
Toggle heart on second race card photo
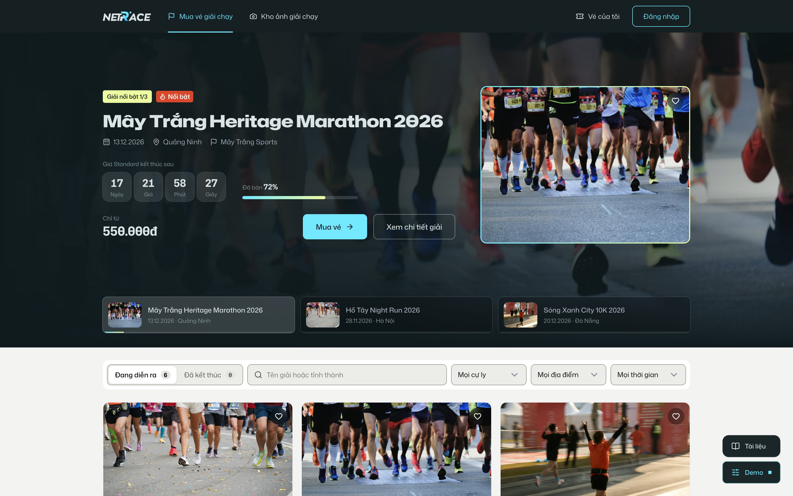tap(478, 416)
